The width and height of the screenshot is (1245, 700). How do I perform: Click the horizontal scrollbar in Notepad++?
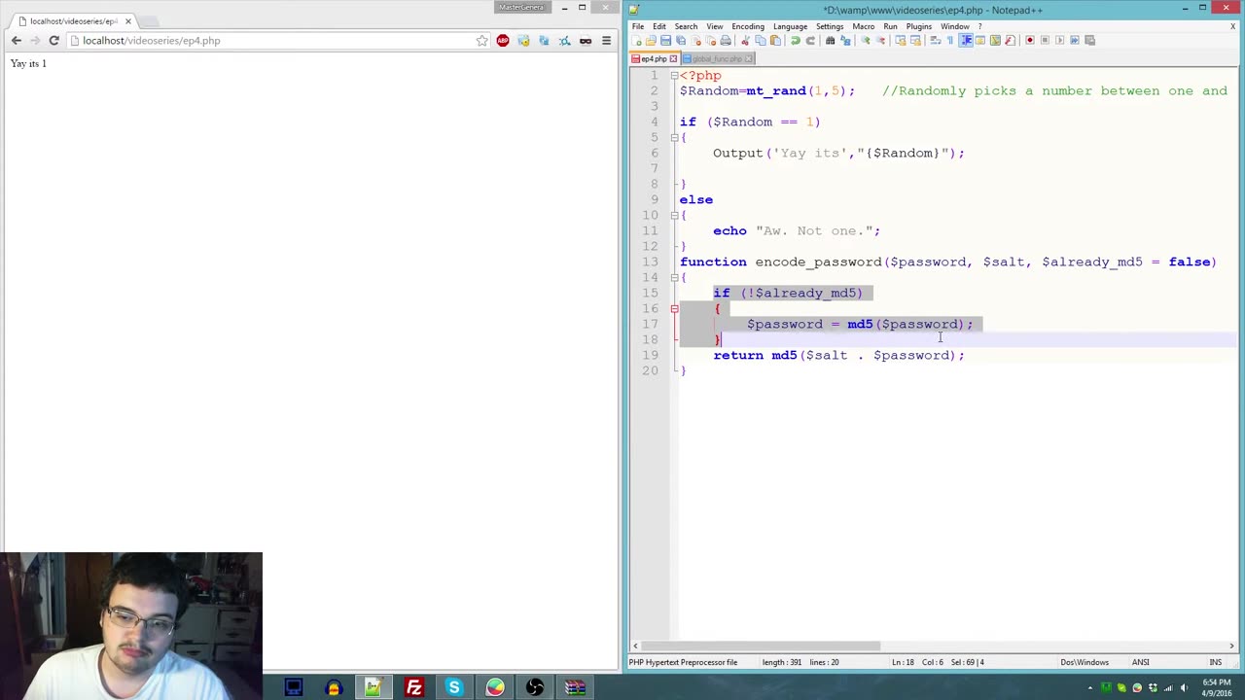click(761, 646)
